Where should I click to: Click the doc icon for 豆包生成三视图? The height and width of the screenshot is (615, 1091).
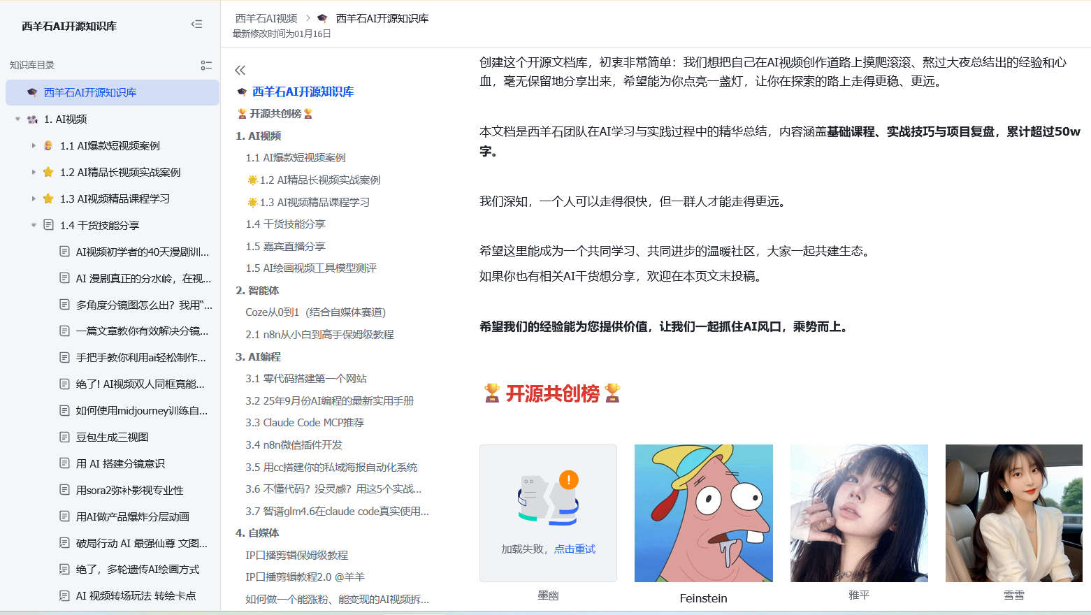(x=64, y=437)
